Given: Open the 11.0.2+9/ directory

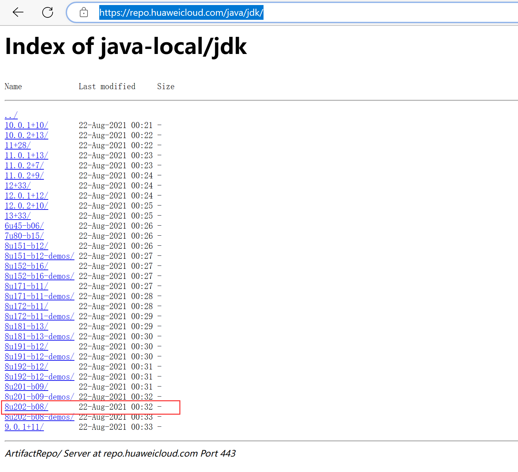Looking at the screenshot, I should tap(24, 175).
